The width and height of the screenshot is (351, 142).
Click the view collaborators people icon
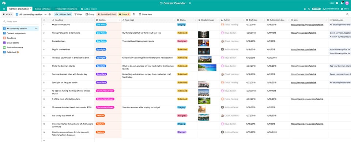coord(49,14)
